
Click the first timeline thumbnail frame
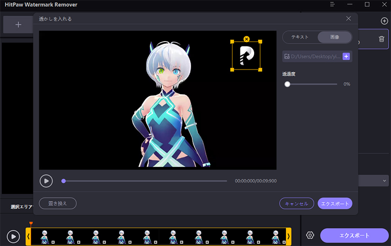44,237
